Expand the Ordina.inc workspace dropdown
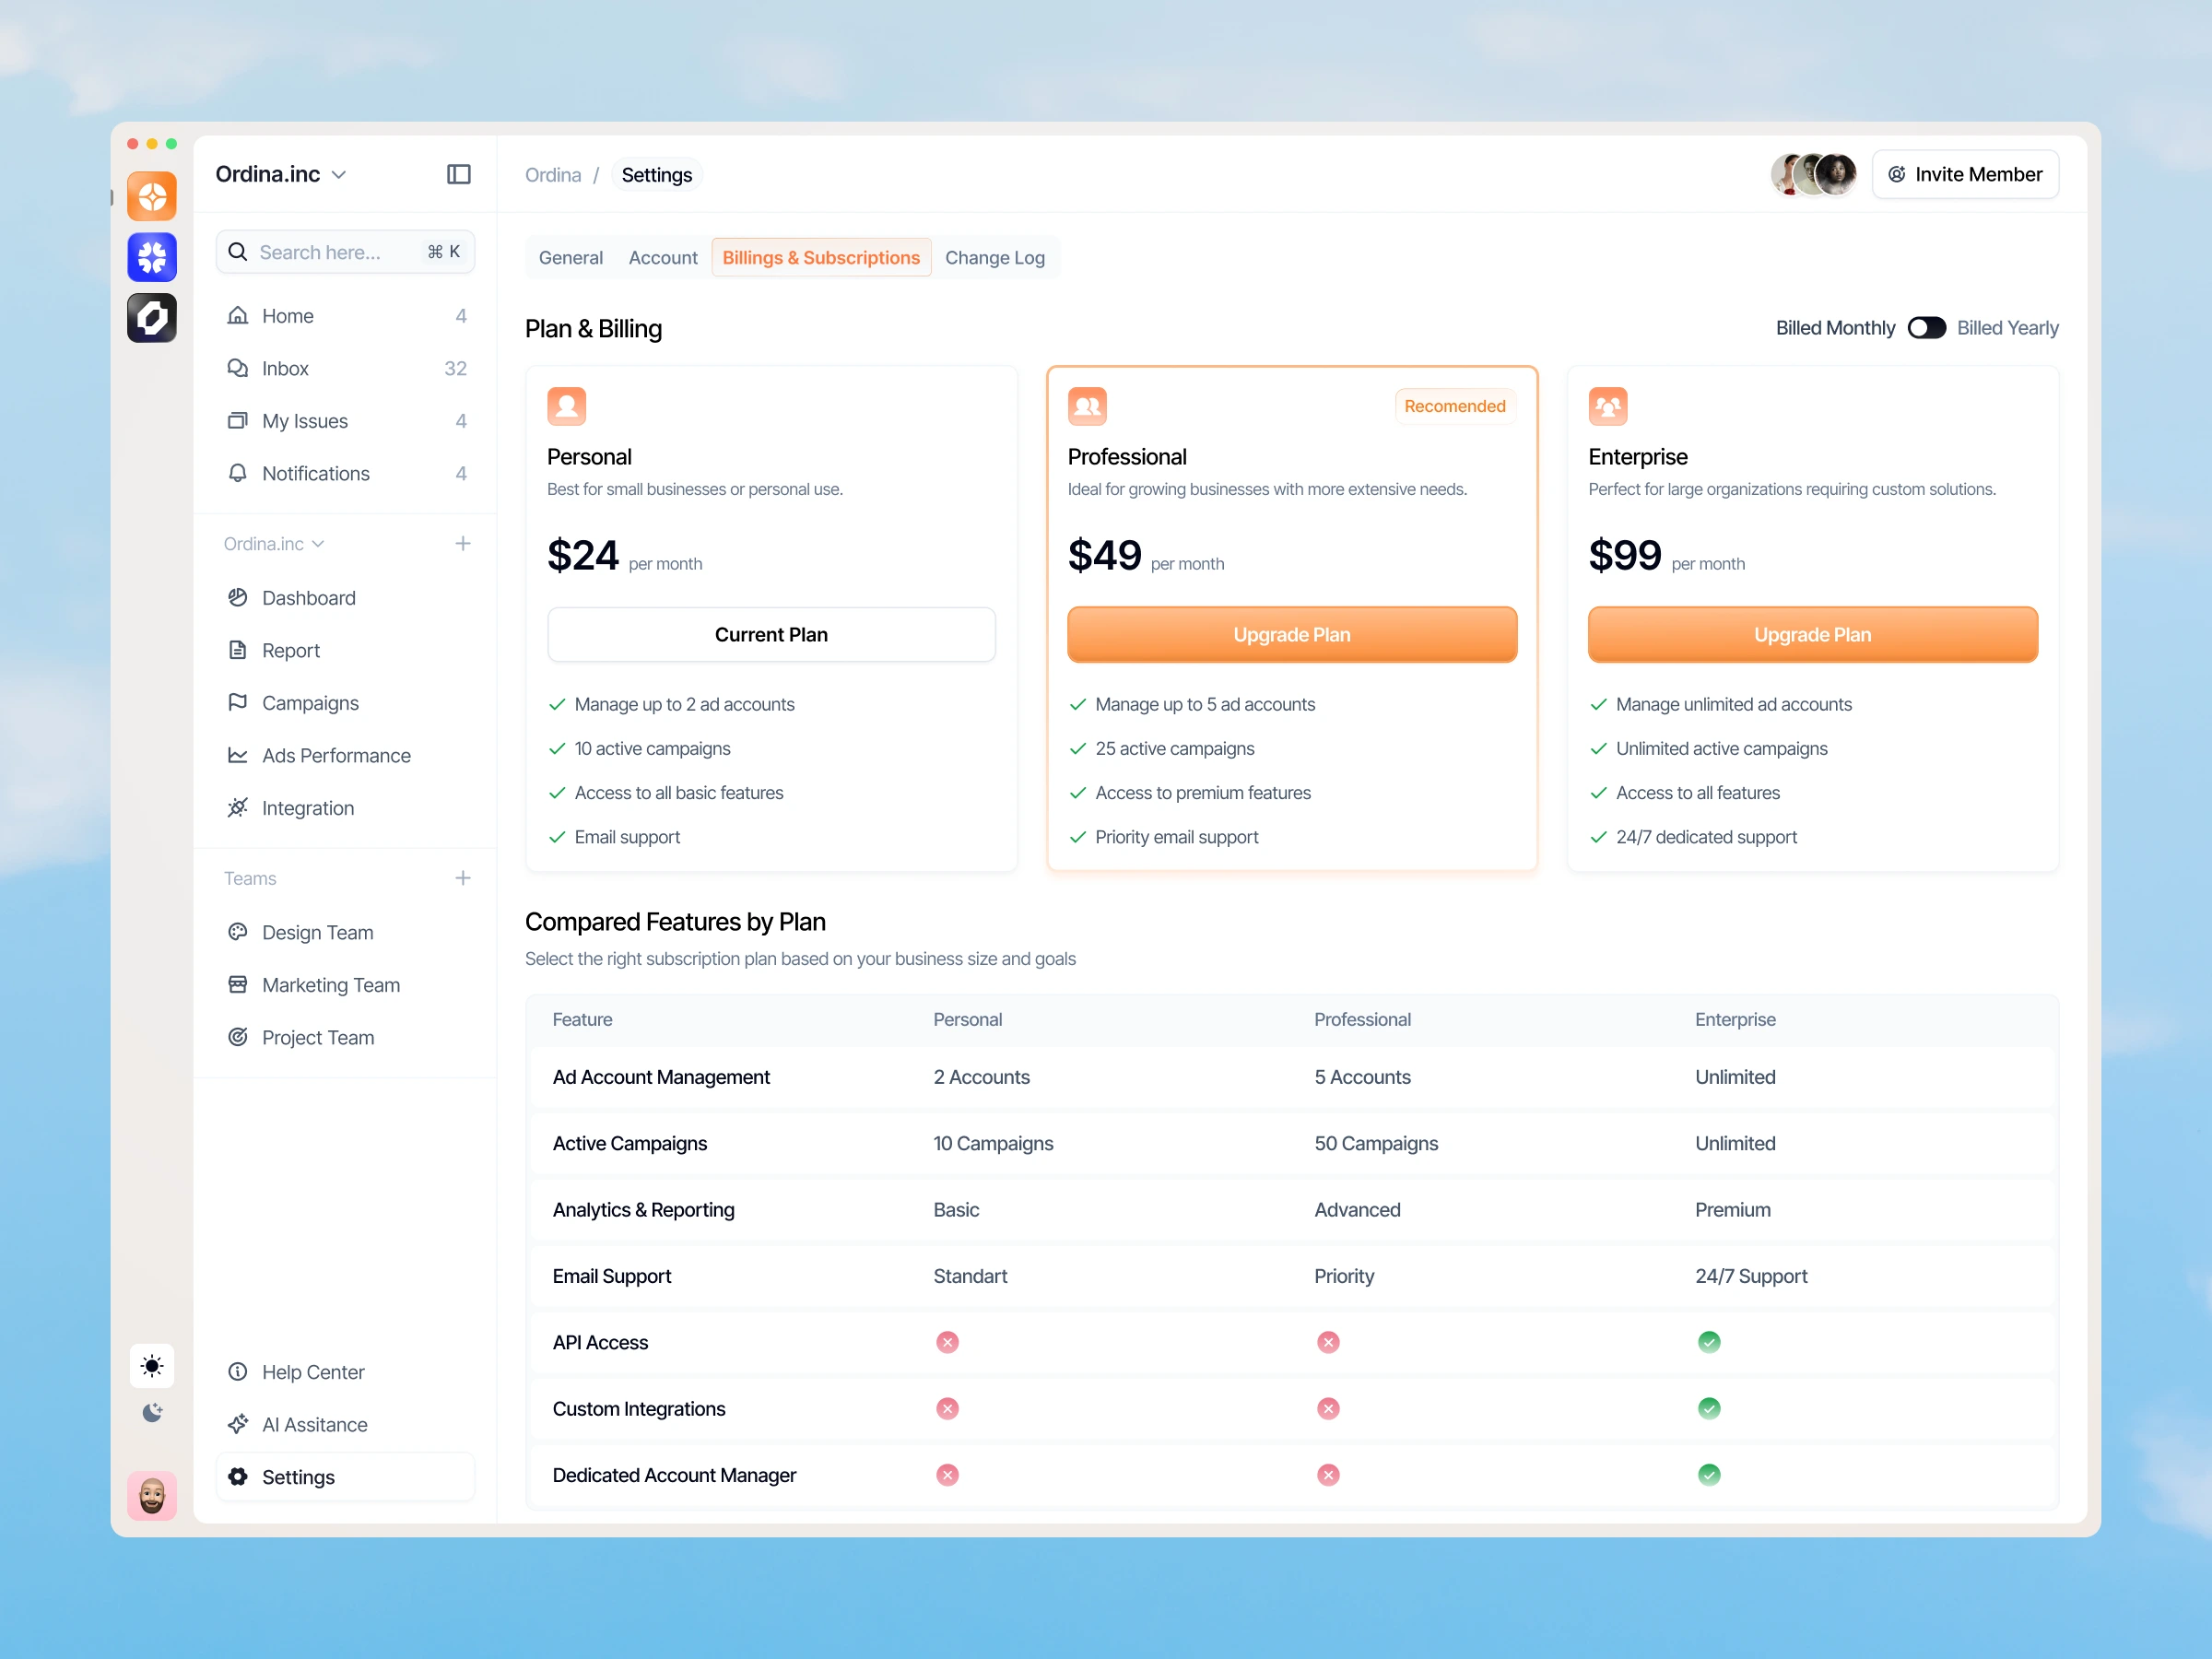 [281, 174]
